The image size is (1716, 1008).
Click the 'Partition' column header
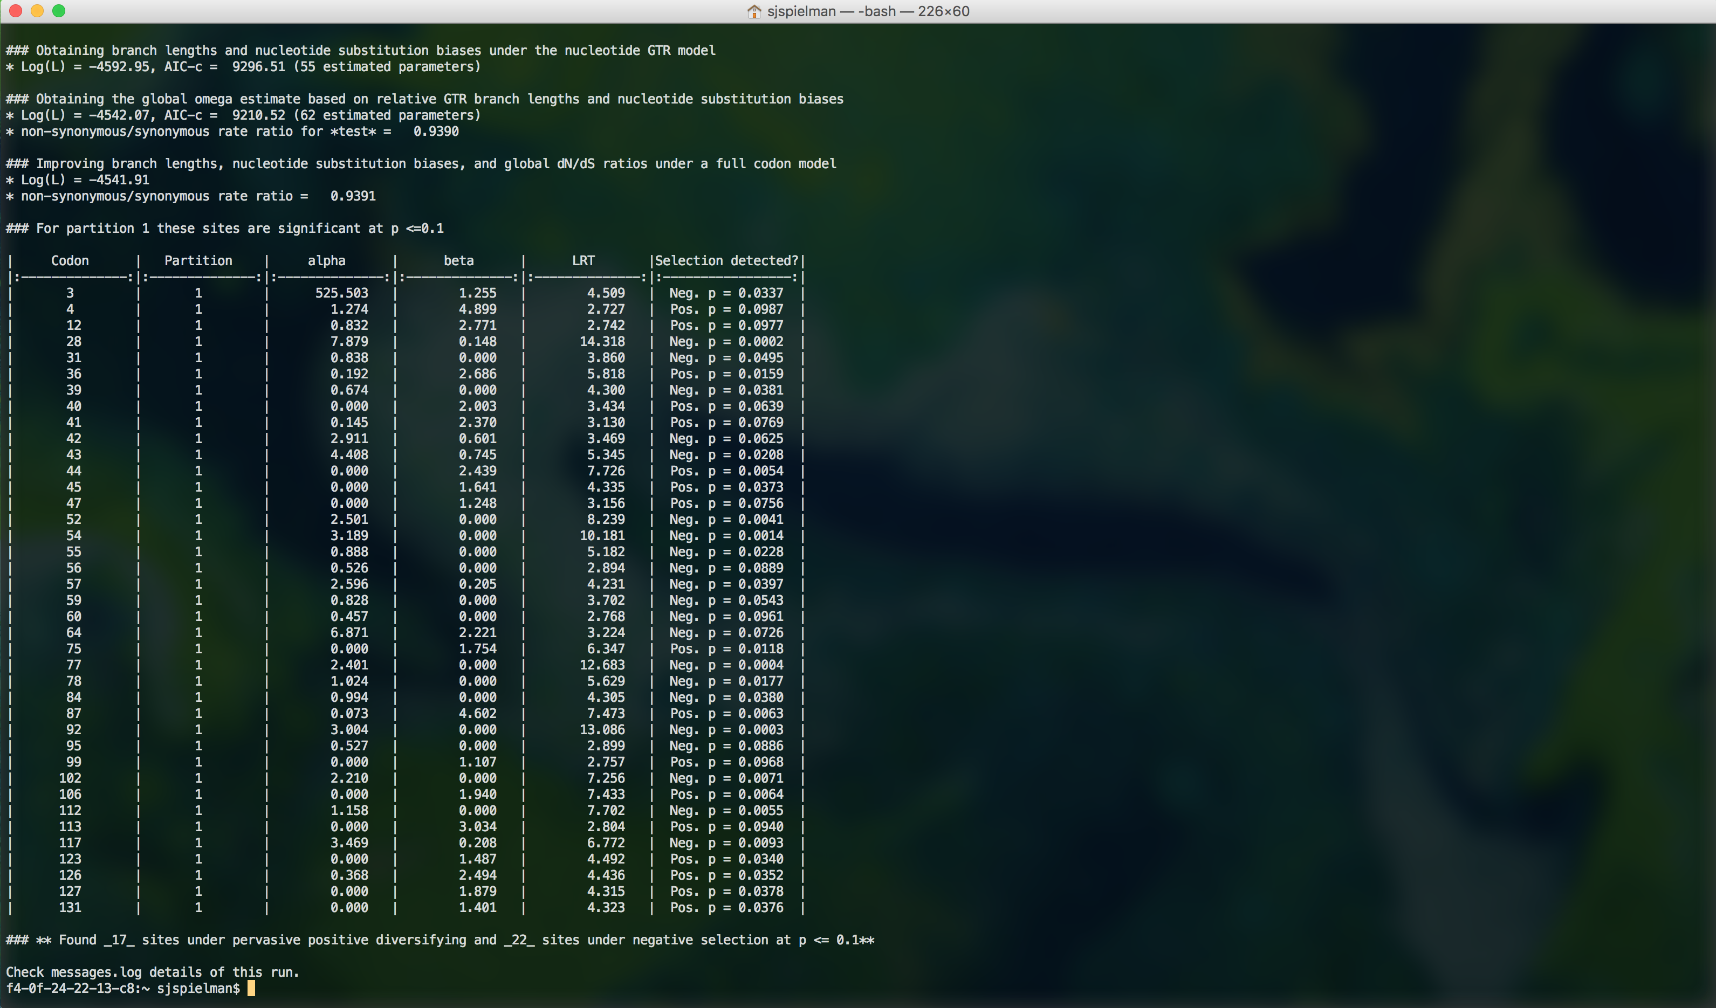pos(198,261)
